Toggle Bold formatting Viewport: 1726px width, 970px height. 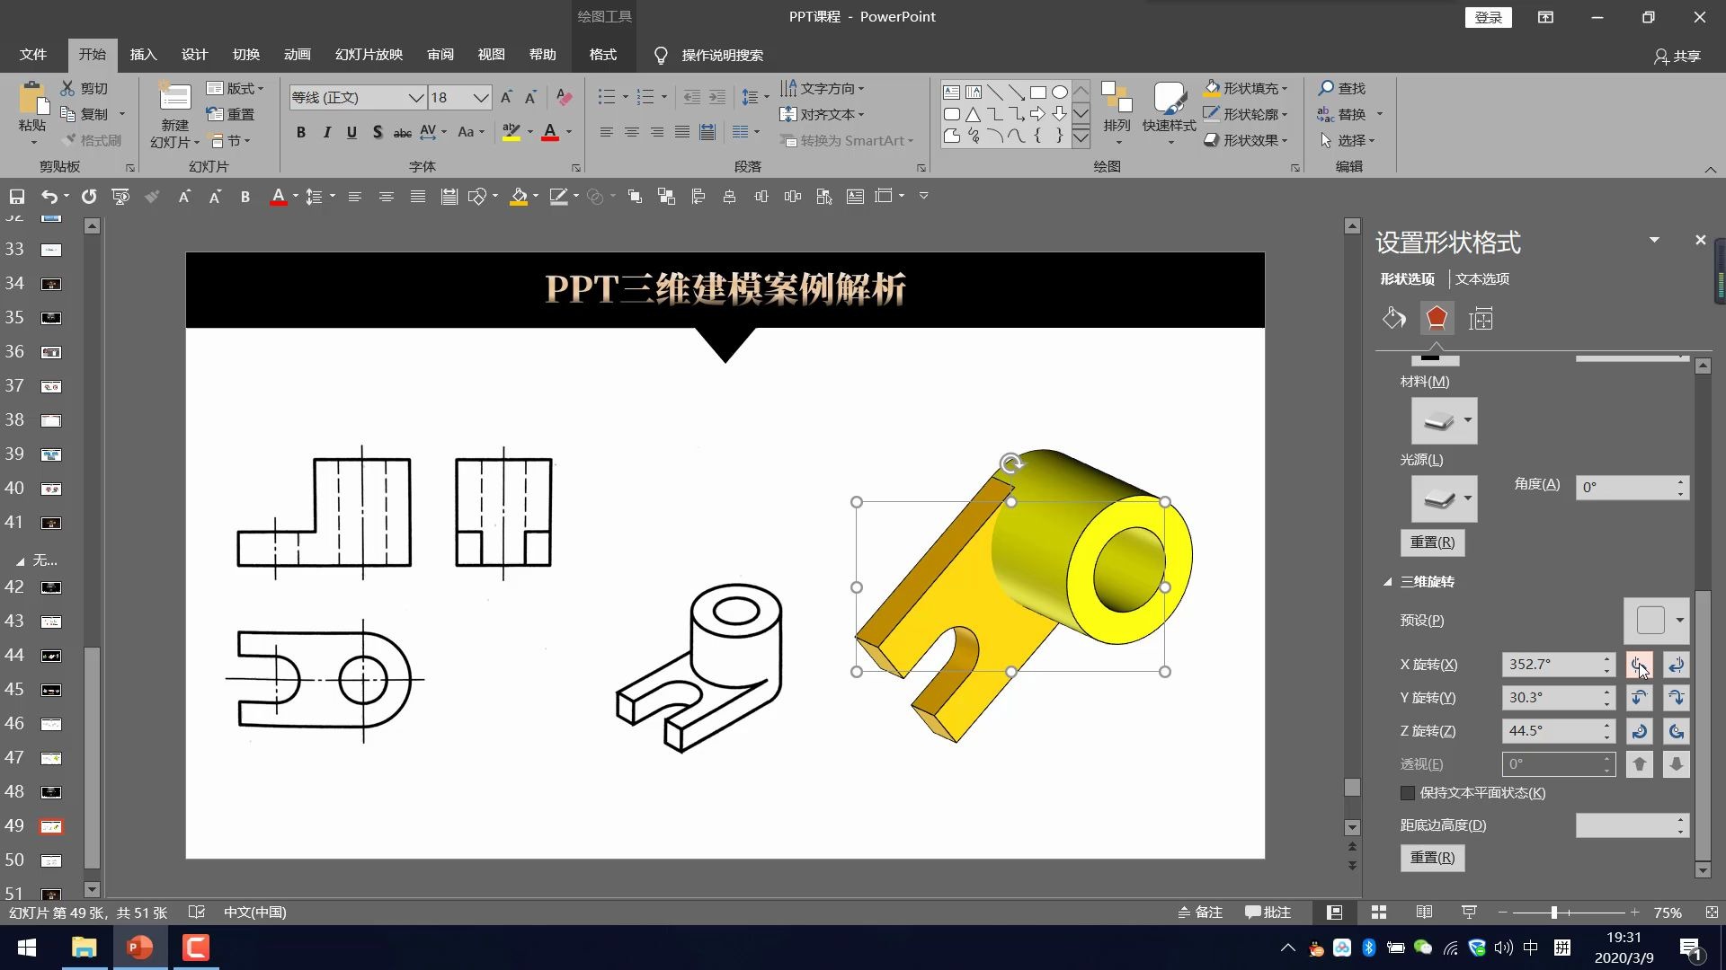(x=301, y=132)
